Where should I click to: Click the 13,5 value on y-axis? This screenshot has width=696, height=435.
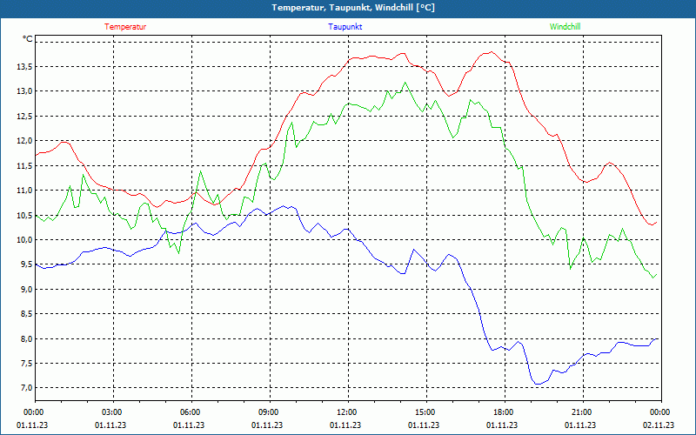pyautogui.click(x=24, y=67)
